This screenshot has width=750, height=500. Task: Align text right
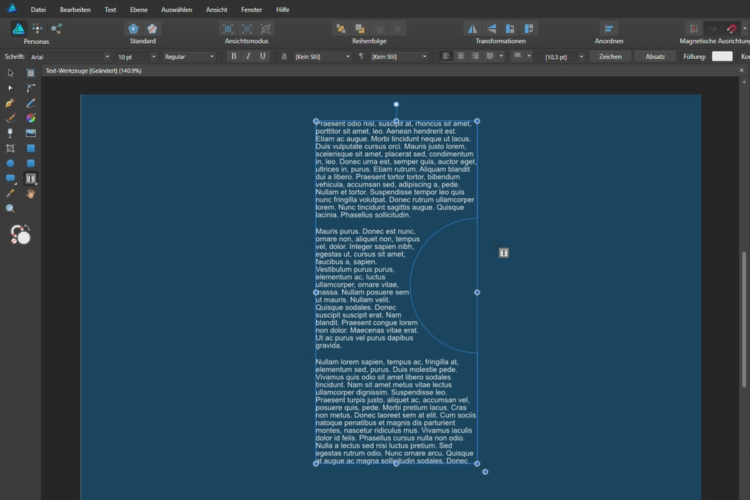coord(475,56)
